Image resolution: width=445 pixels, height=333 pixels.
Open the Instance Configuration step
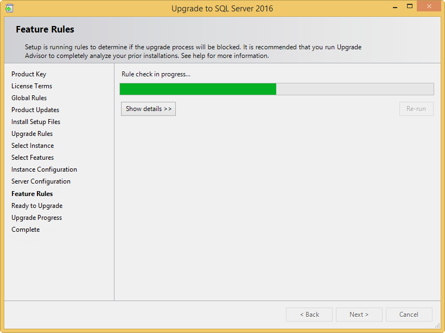click(x=44, y=169)
